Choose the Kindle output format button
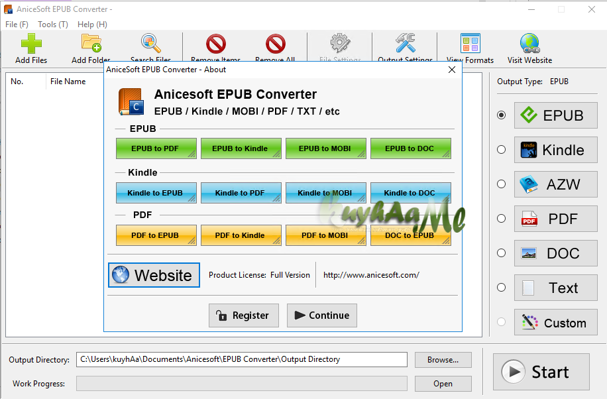Screen dimensions: 607x399 [x=555, y=150]
